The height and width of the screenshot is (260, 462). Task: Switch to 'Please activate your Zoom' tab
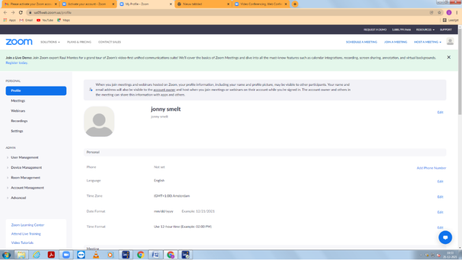coord(30,4)
